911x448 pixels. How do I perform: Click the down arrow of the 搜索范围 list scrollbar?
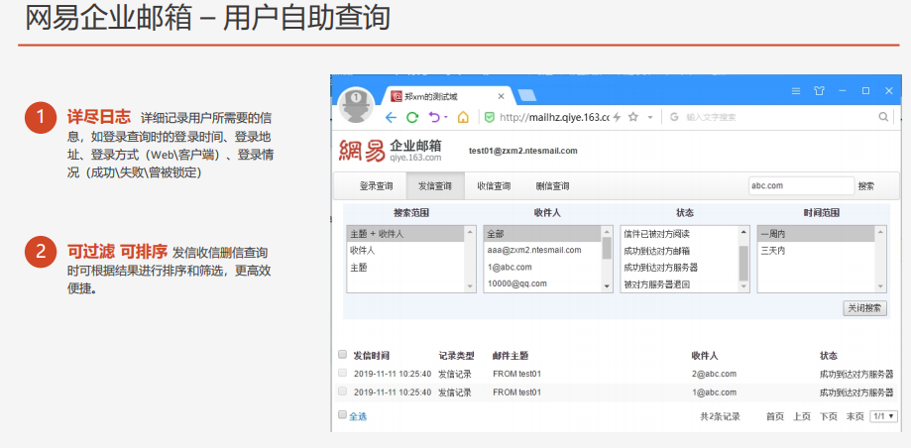(x=471, y=286)
